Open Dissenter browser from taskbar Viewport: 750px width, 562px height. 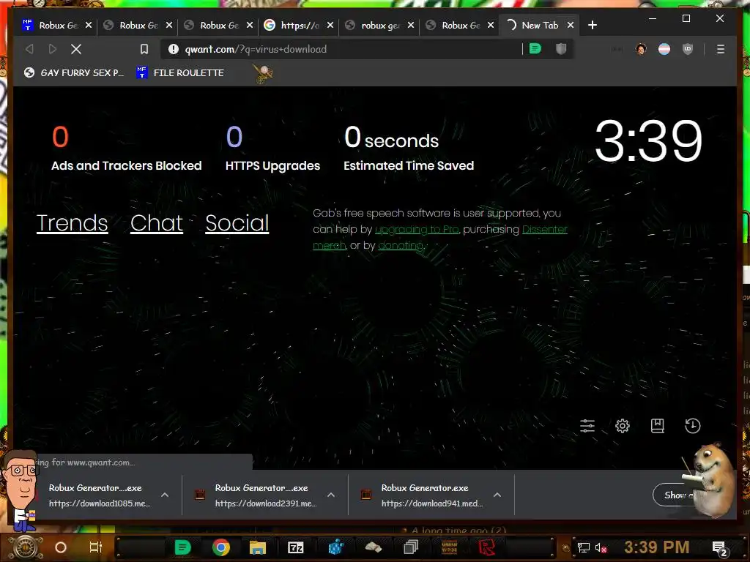coord(182,547)
